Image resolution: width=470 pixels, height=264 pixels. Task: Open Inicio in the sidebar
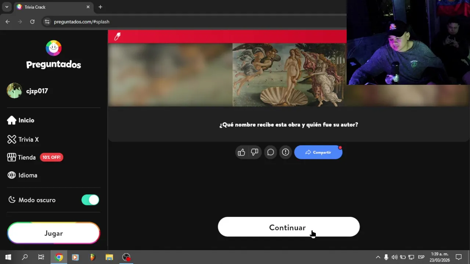pos(21,120)
